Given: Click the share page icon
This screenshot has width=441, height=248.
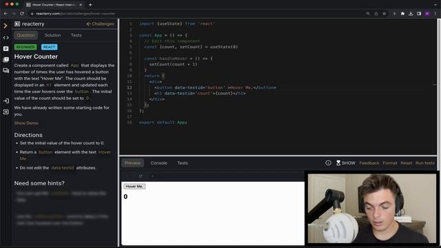Looking at the screenshot, I should [x=376, y=14].
